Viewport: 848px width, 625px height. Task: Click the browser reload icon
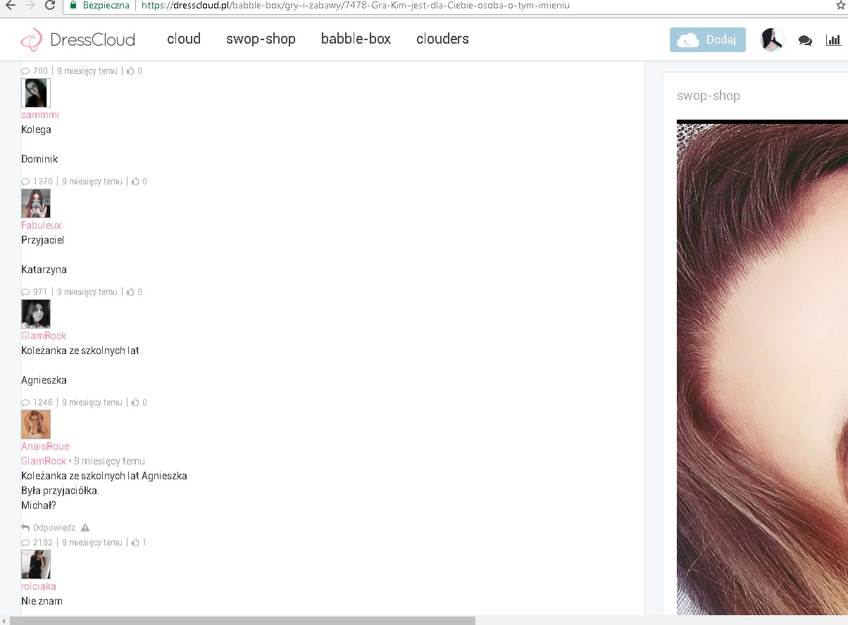click(50, 6)
